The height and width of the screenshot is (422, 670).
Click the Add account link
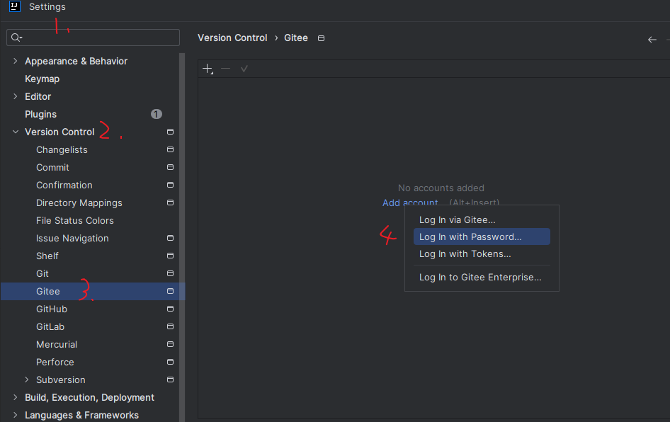410,203
